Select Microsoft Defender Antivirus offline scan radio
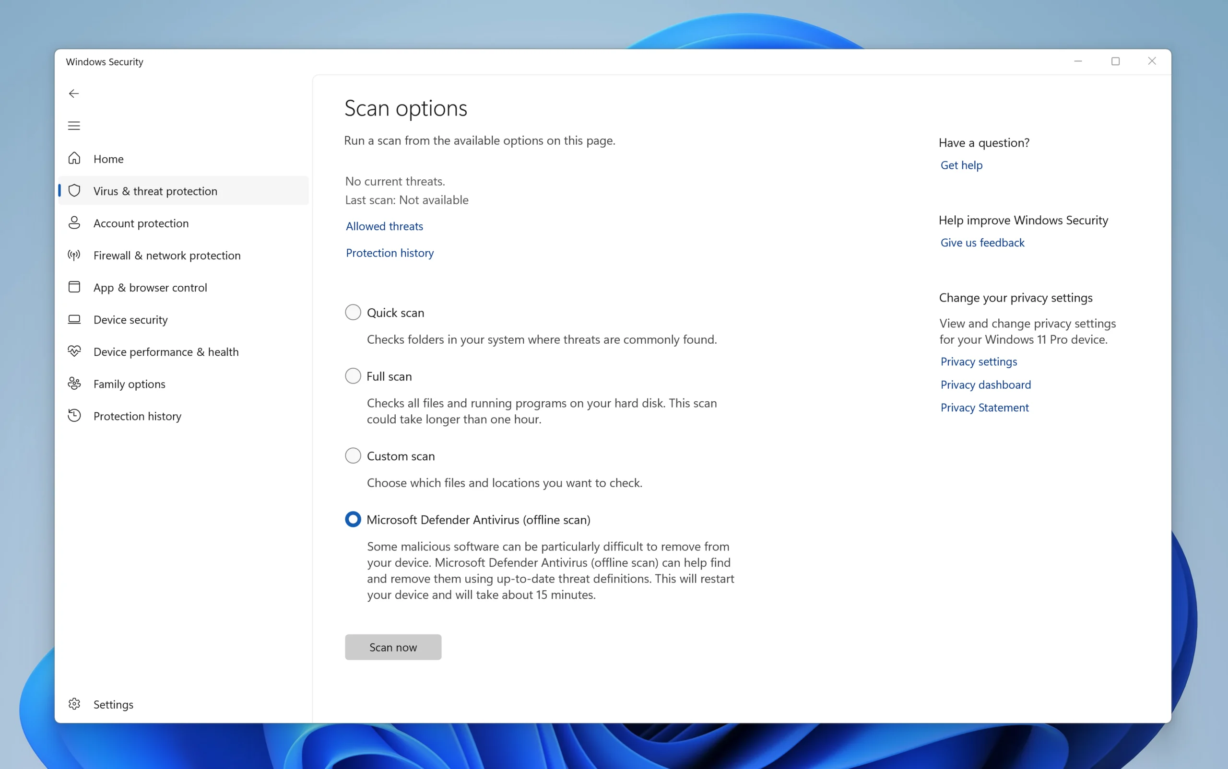 (353, 519)
